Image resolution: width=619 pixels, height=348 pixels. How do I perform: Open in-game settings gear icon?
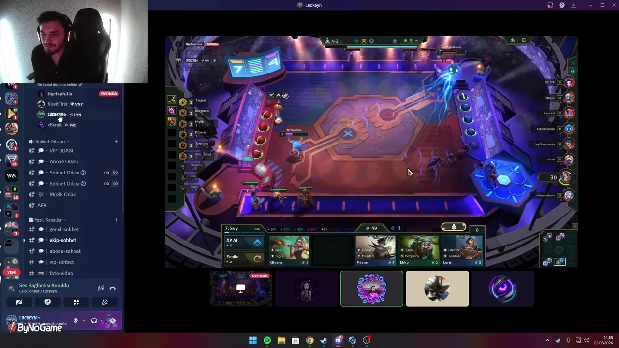coord(523,41)
